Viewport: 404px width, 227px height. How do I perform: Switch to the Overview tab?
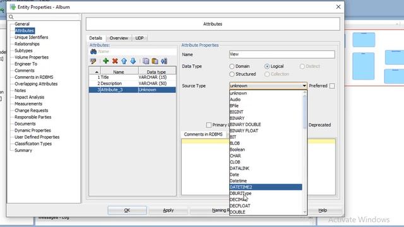coord(119,38)
